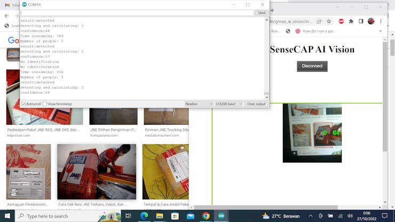This screenshot has height=222, width=395.
Task: Enable the Show timestamp checkbox
Action: pos(45,104)
